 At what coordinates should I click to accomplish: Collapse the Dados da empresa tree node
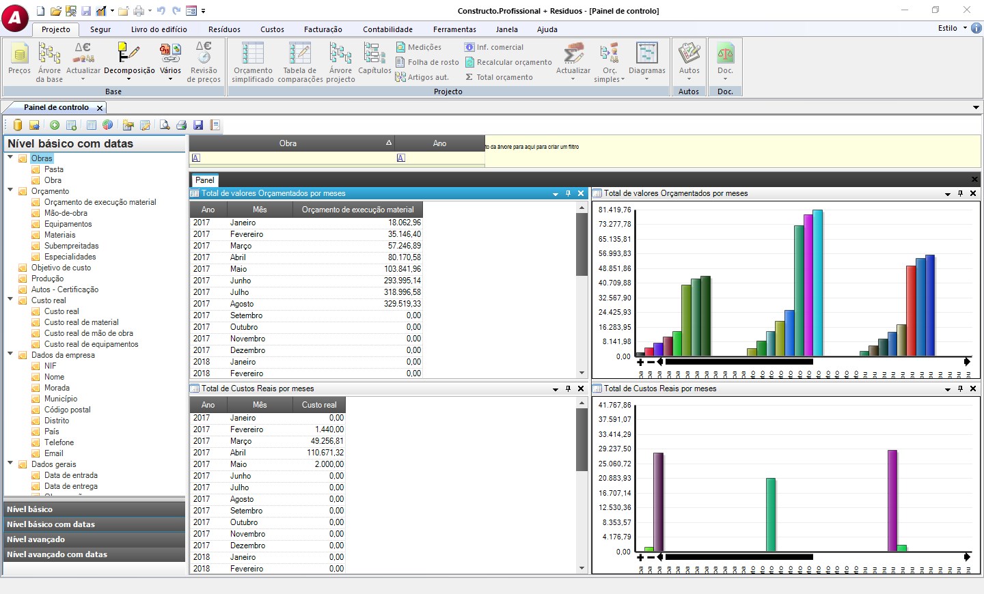pos(10,354)
